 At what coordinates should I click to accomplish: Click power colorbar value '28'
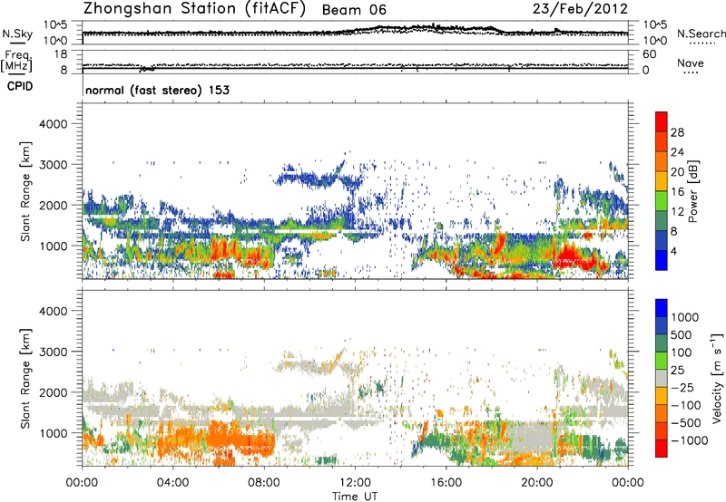tap(677, 132)
